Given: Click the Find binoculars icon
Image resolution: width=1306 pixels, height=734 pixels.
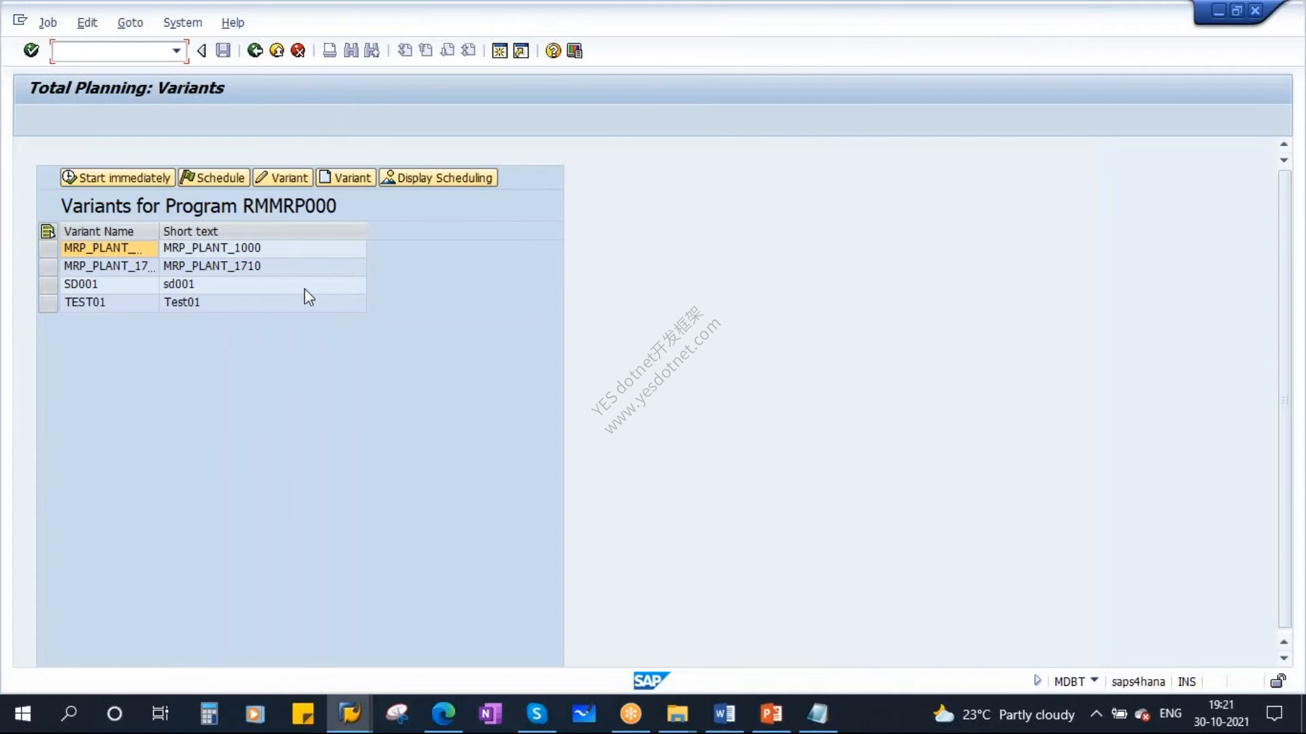Looking at the screenshot, I should [351, 50].
